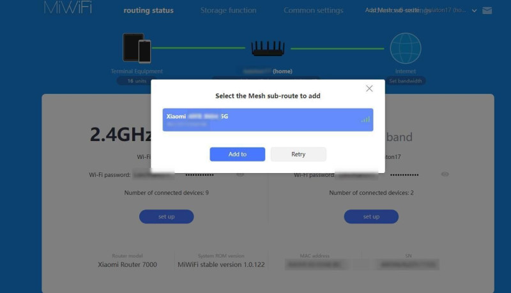
Task: Show the 5G band Wi-Fi password eye
Action: pyautogui.click(x=445, y=174)
